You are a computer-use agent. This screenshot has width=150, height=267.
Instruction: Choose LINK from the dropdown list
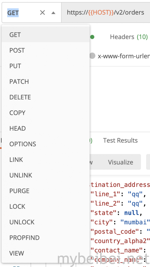point(46,160)
